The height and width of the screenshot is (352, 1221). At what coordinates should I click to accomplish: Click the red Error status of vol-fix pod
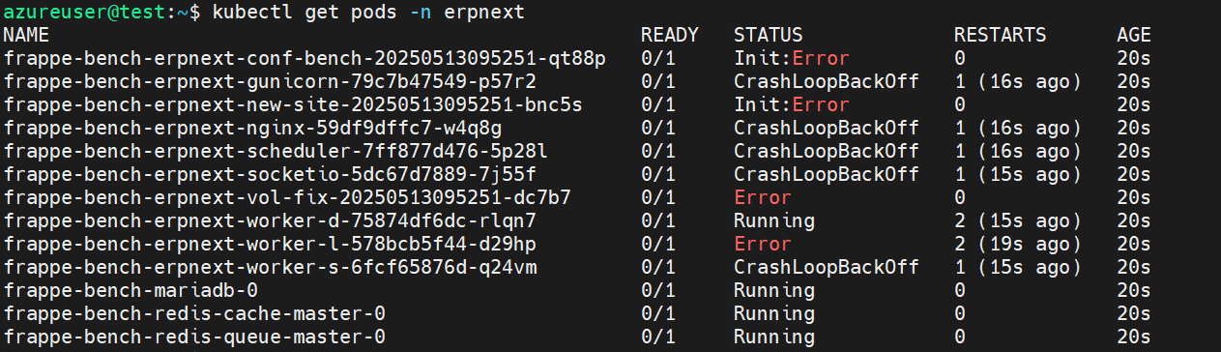[x=762, y=197]
